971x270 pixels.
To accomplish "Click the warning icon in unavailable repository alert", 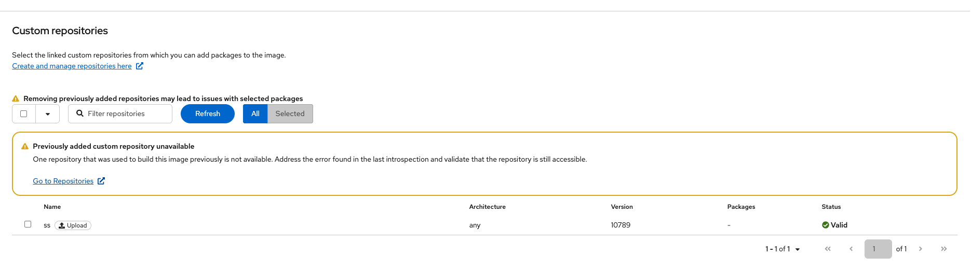I will click(24, 147).
